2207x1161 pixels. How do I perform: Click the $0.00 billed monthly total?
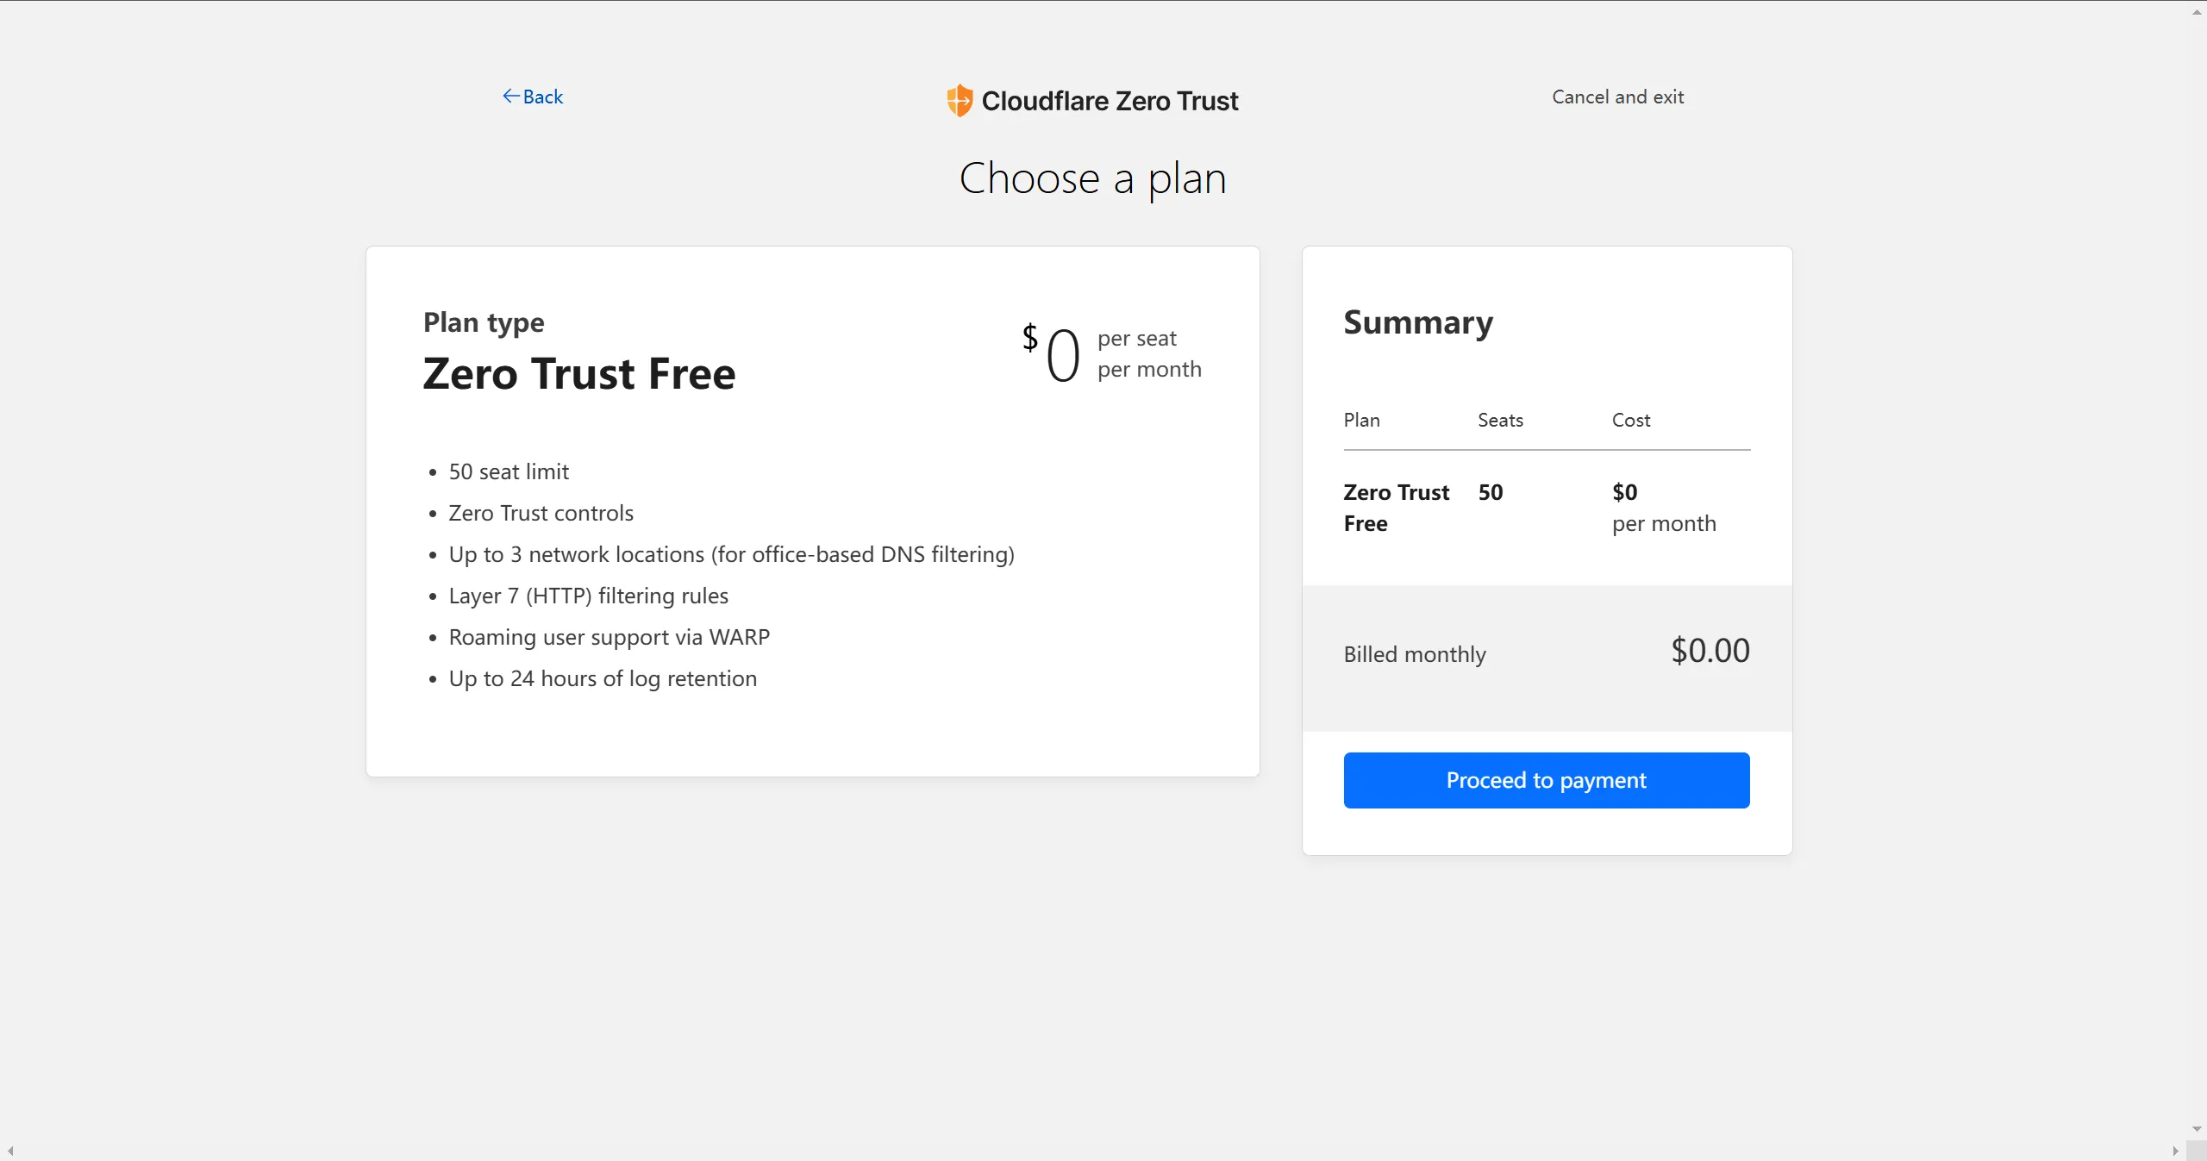coord(1710,651)
